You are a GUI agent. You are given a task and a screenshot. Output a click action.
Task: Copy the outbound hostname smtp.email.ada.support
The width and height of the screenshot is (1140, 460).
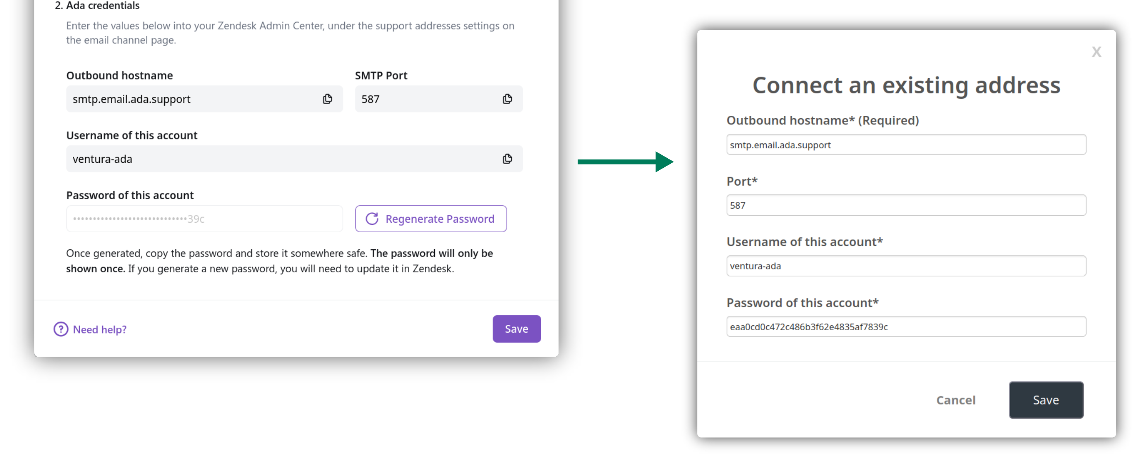pos(327,99)
